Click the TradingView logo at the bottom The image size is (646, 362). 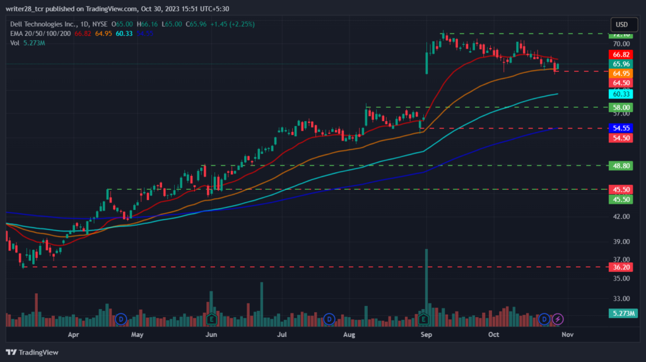pyautogui.click(x=32, y=353)
